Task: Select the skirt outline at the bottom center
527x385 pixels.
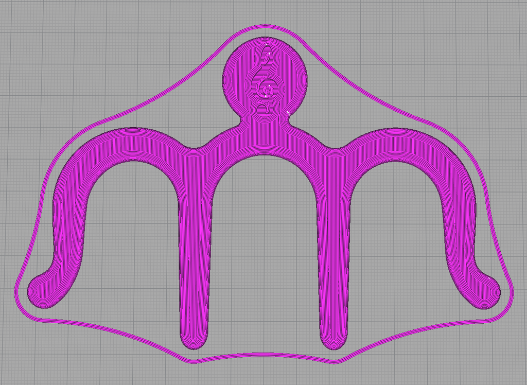Action: pos(265,355)
